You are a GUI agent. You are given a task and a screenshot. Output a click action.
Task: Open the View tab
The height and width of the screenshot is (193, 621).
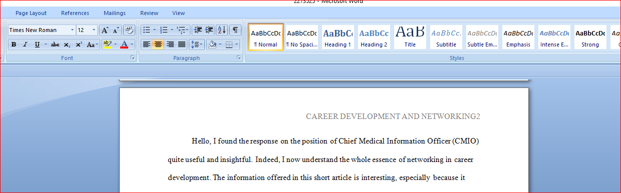pyautogui.click(x=178, y=13)
